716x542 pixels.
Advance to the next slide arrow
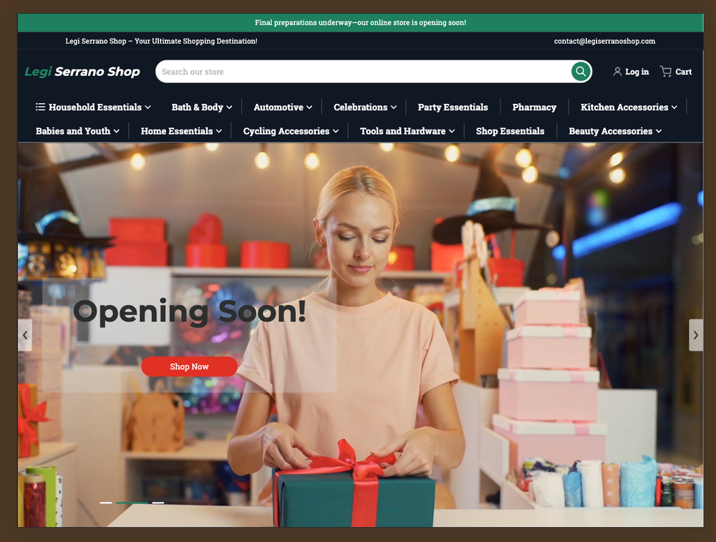(695, 335)
